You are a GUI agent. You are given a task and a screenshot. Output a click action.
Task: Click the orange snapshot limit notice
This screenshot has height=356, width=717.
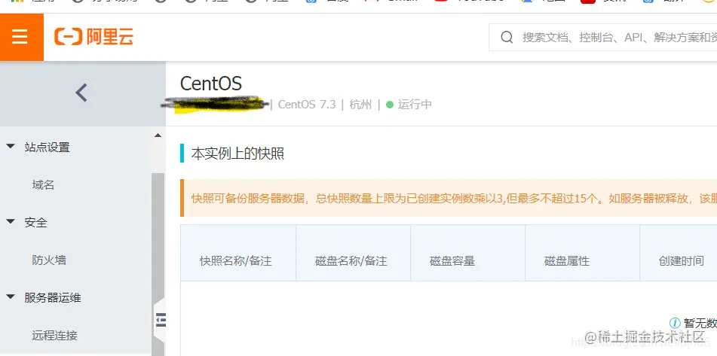449,198
